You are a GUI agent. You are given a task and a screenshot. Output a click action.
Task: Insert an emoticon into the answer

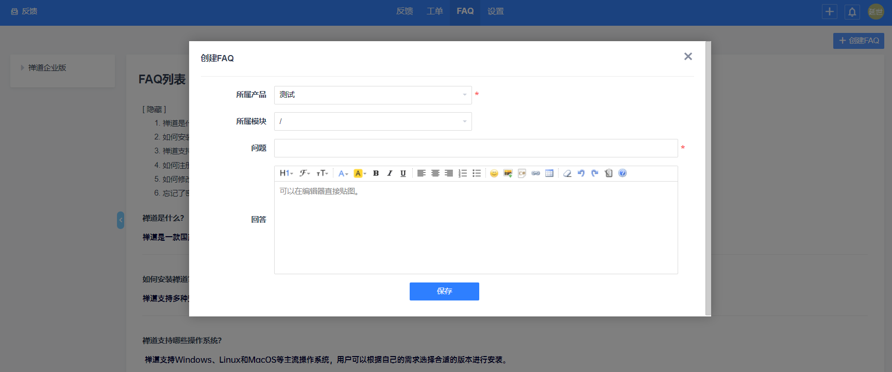click(494, 173)
